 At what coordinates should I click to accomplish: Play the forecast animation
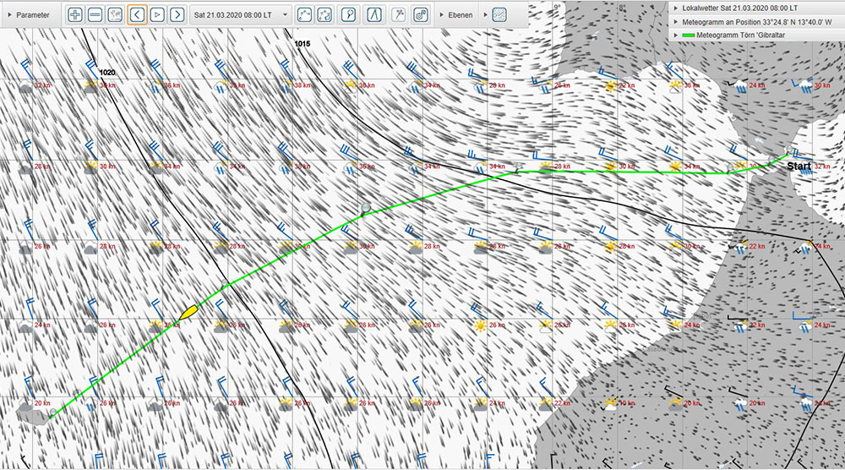pyautogui.click(x=157, y=14)
